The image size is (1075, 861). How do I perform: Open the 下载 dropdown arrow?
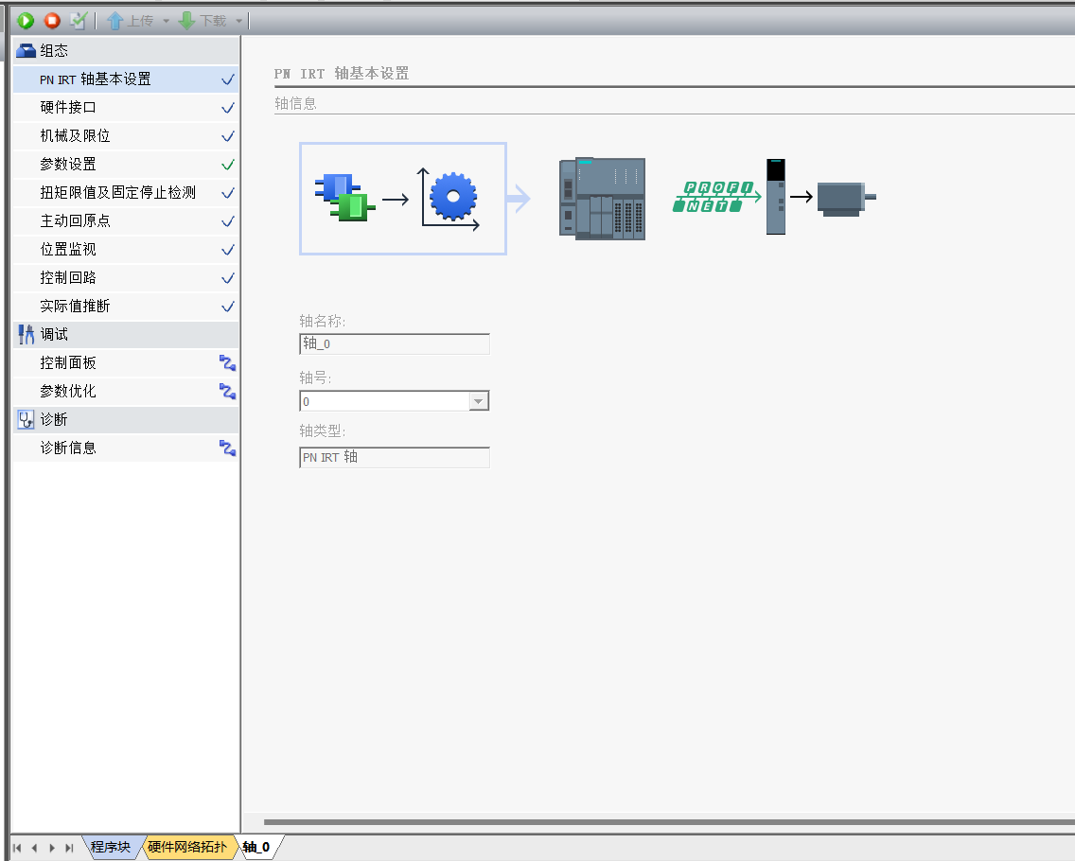[x=238, y=21]
